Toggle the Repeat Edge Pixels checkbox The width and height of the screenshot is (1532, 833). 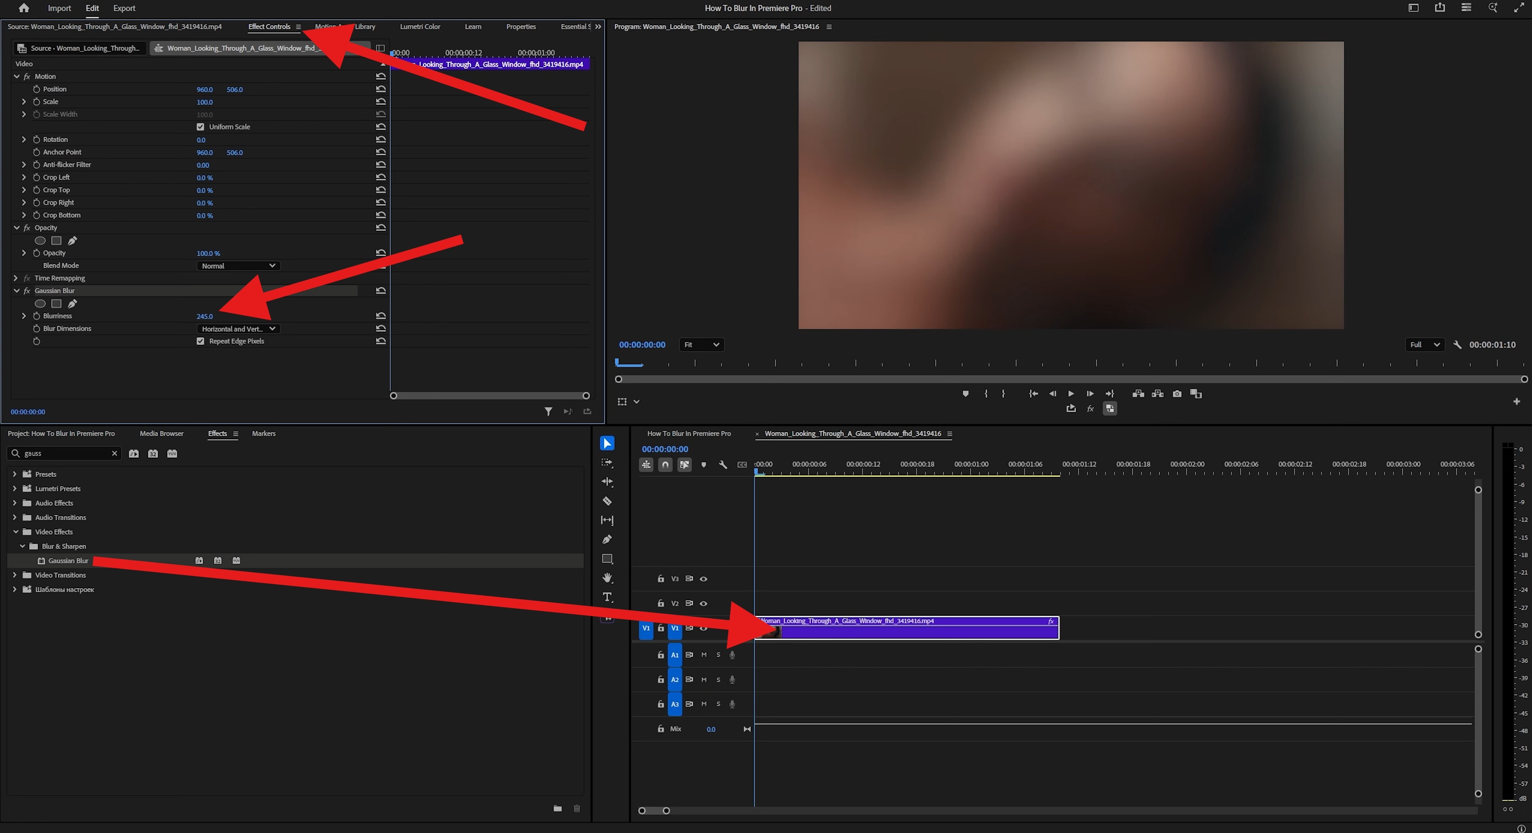point(200,340)
